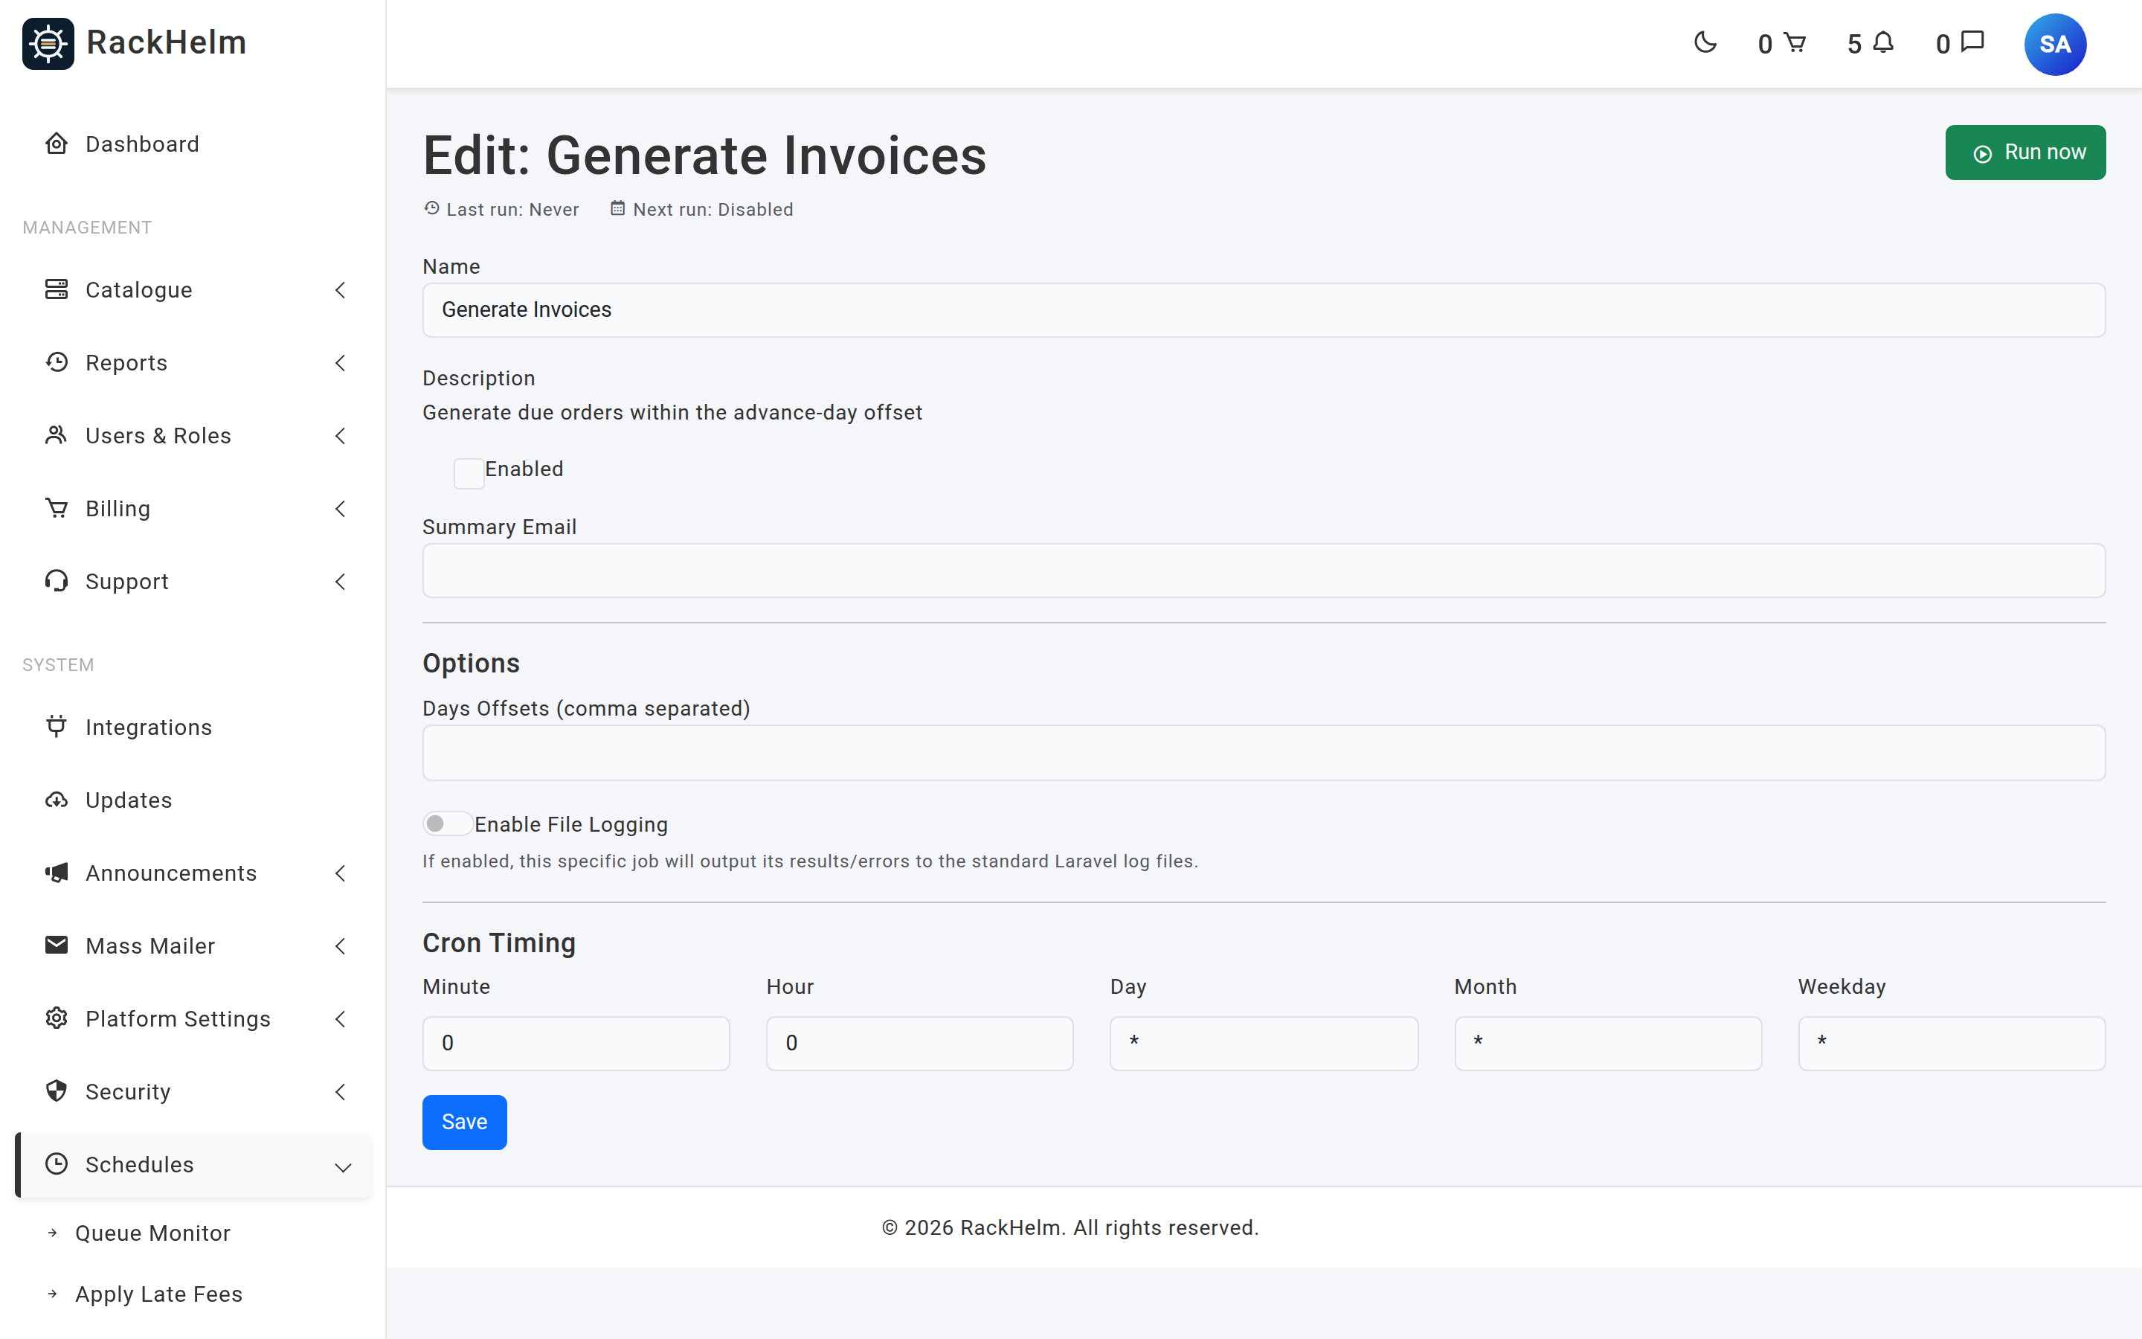Save the schedule settings
The image size is (2142, 1339).
[x=465, y=1122]
